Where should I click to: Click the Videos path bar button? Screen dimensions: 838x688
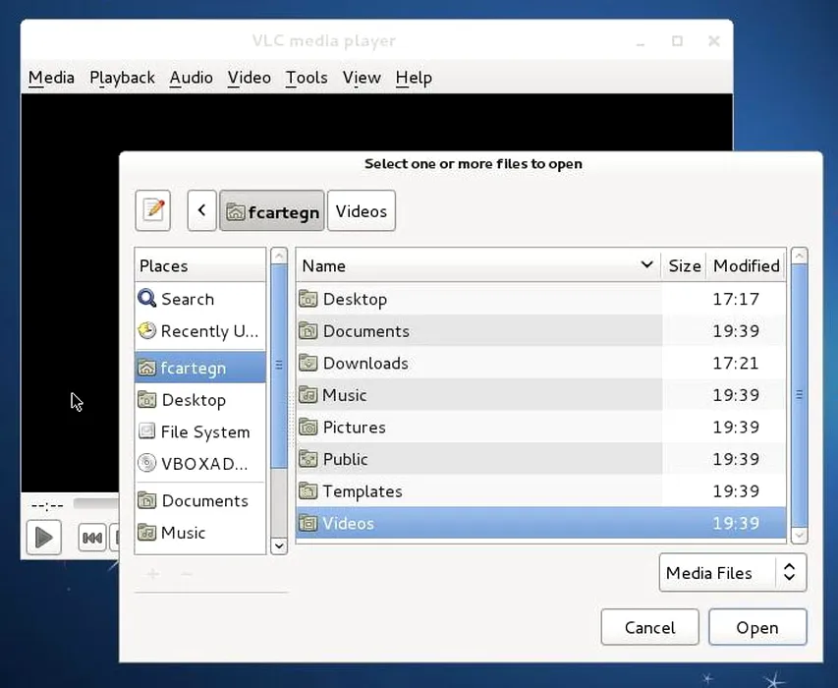(362, 210)
